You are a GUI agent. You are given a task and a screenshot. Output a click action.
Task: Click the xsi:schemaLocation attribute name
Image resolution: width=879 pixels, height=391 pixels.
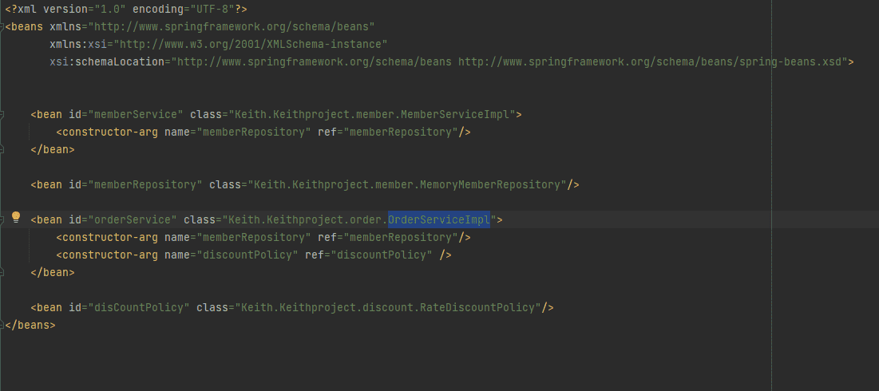106,61
